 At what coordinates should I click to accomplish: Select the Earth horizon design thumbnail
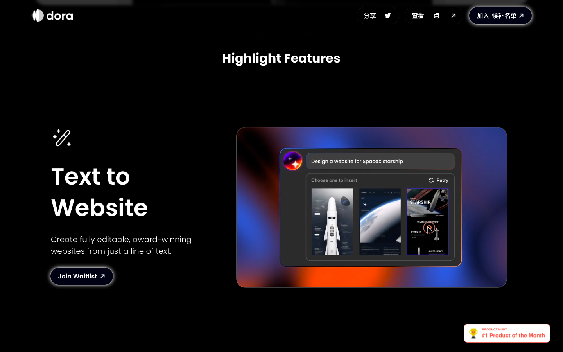(x=380, y=222)
